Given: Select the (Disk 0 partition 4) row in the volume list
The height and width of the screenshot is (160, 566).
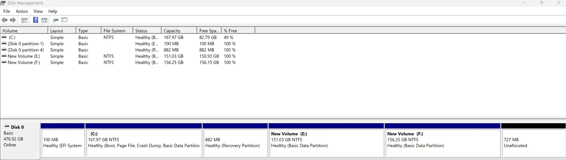Looking at the screenshot, I should pyautogui.click(x=128, y=50).
